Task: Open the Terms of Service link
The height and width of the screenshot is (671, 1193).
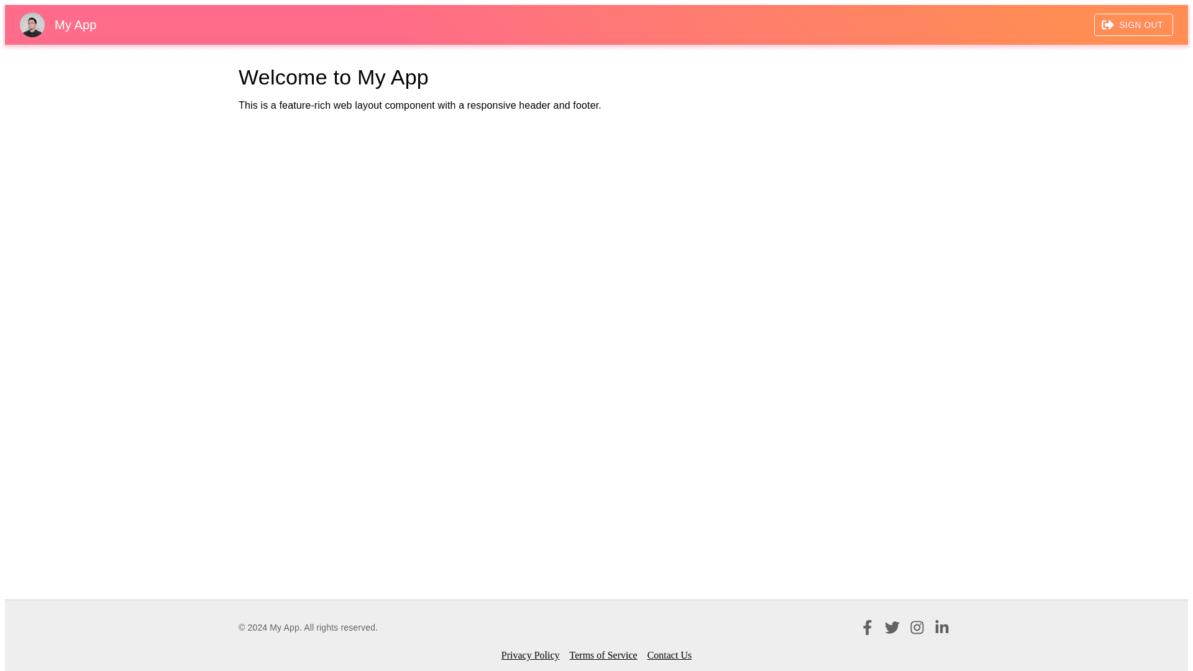Action: coord(603,655)
